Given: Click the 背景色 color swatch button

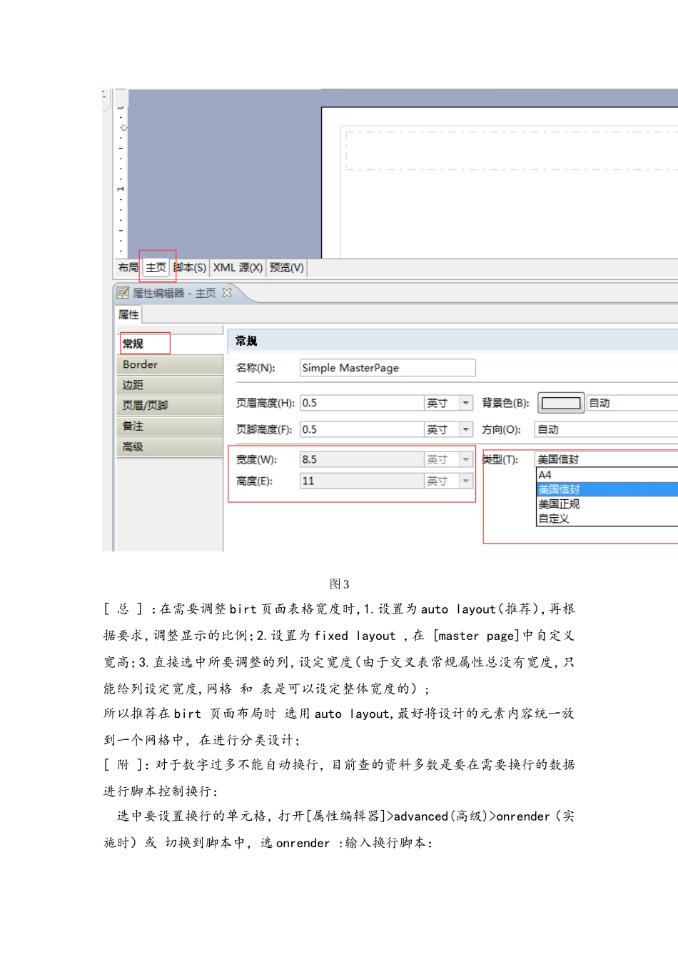Looking at the screenshot, I should coord(561,403).
